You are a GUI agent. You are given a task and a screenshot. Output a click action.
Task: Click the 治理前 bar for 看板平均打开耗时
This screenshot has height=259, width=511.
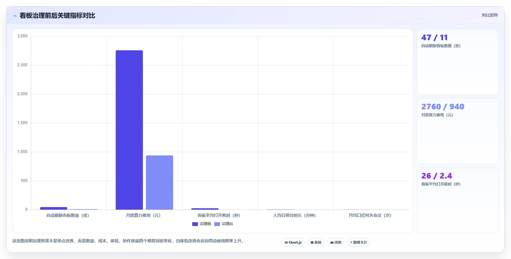(205, 209)
